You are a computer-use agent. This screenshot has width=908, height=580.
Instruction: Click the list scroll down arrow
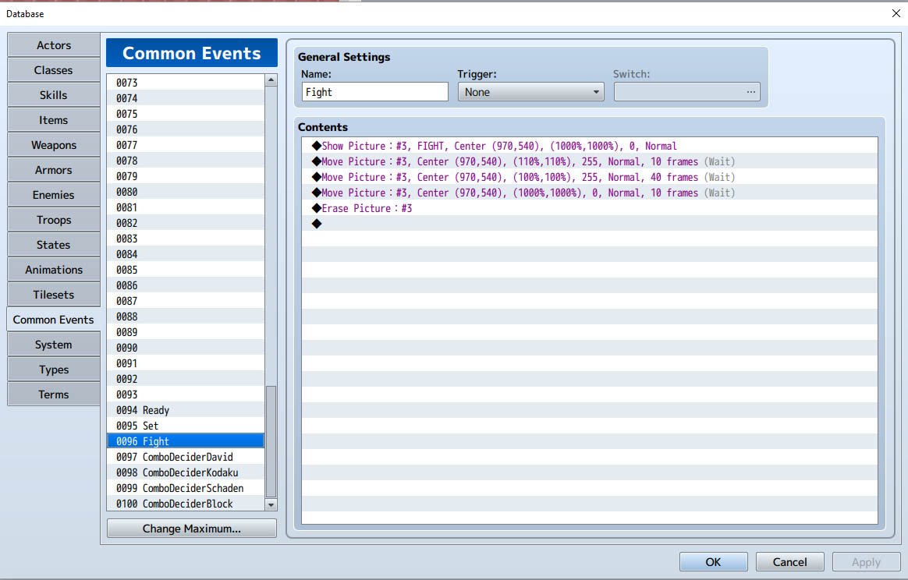tap(271, 504)
